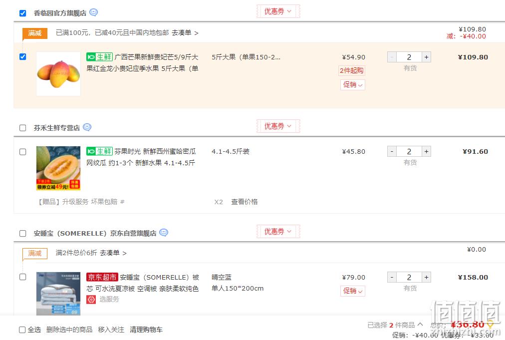Screen dimensions: 505x340
Task: Increase mango quantity with plus button
Action: (427, 57)
